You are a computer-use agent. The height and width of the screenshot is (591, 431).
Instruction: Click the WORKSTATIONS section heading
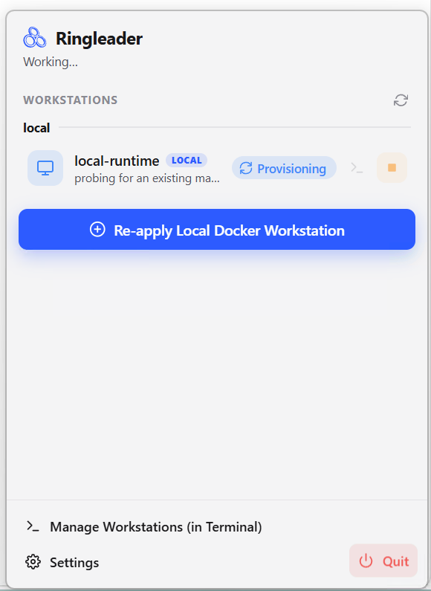pyautogui.click(x=71, y=100)
